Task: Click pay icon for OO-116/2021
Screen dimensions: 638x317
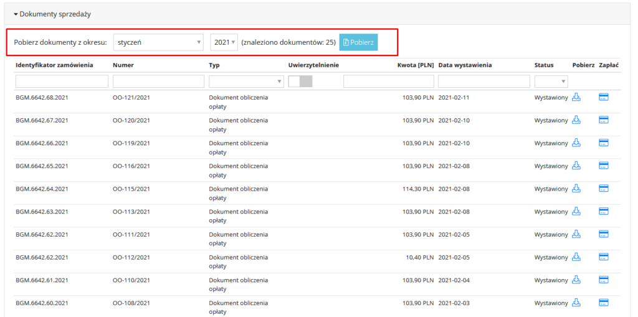Action: [x=603, y=166]
